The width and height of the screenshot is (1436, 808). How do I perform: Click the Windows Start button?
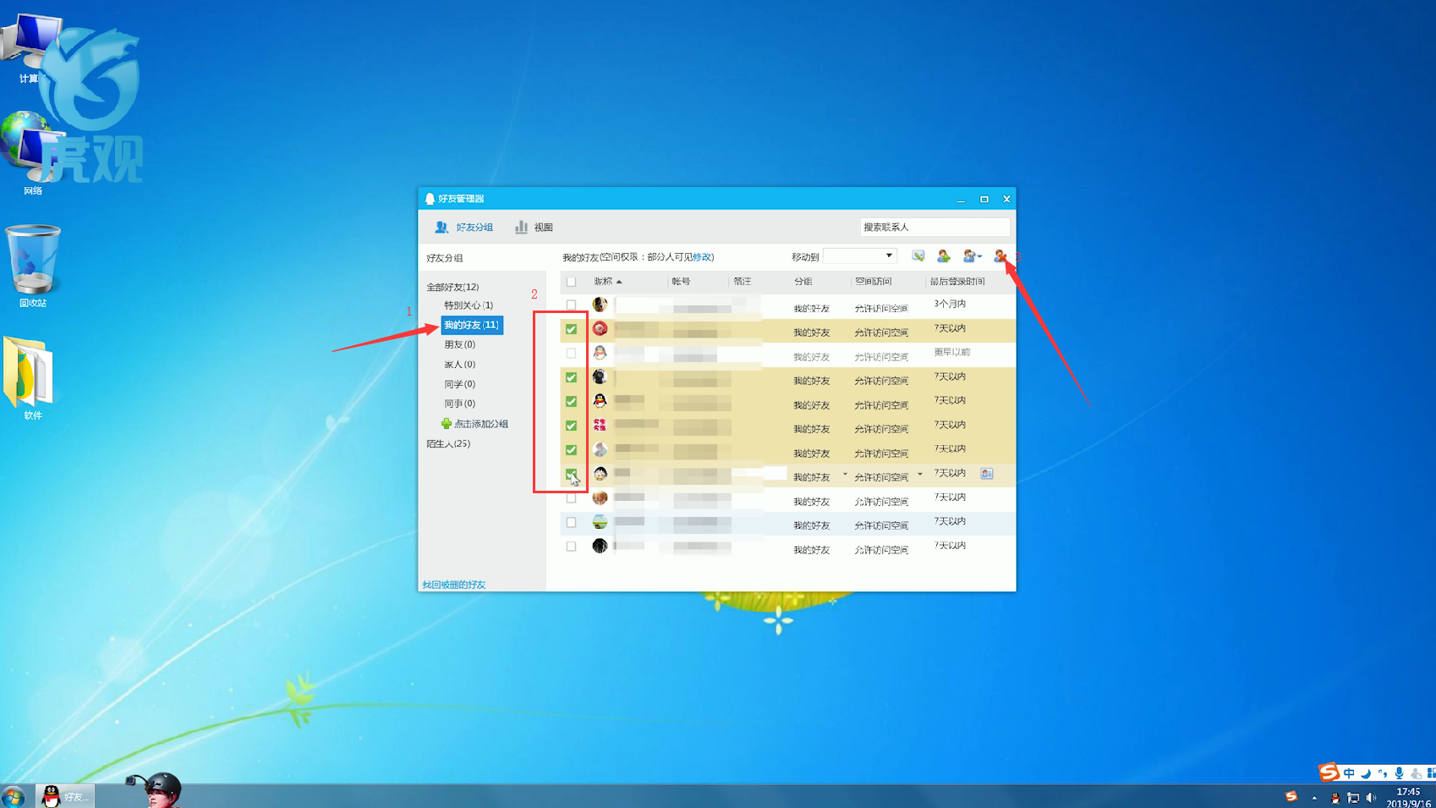pos(13,796)
